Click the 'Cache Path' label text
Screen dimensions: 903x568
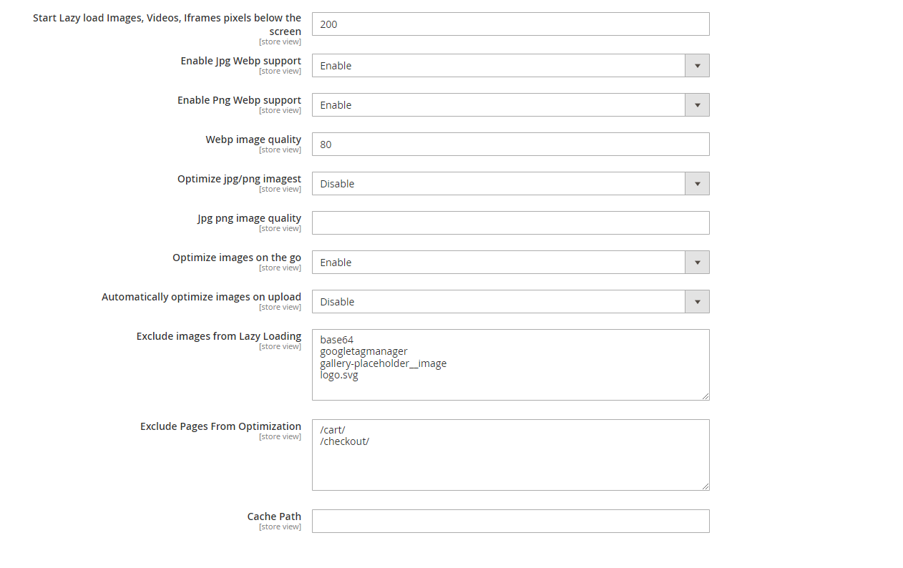coord(274,516)
